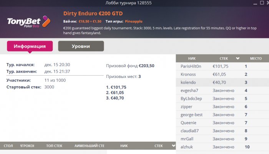Click the ТОП СТЕК column header
This screenshot has width=269, height=154.
click(54, 146)
